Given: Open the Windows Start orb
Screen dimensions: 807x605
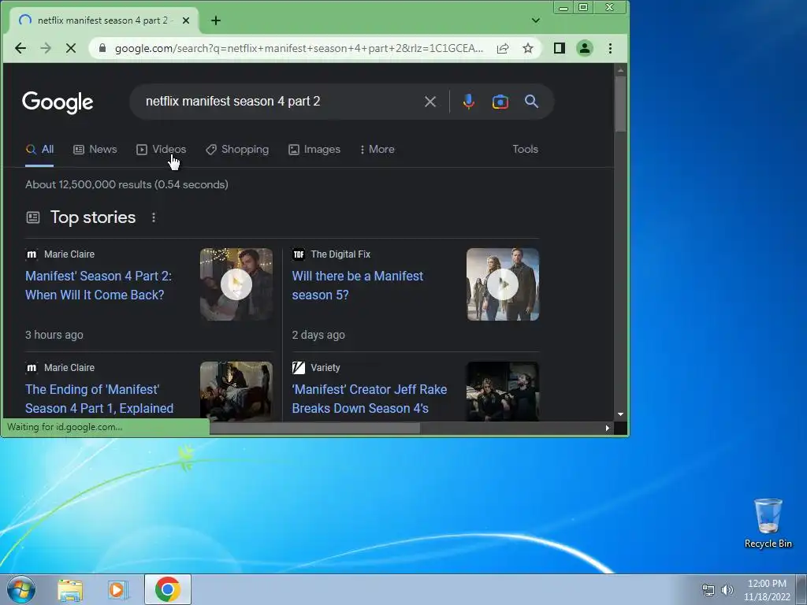Looking at the screenshot, I should tap(21, 589).
